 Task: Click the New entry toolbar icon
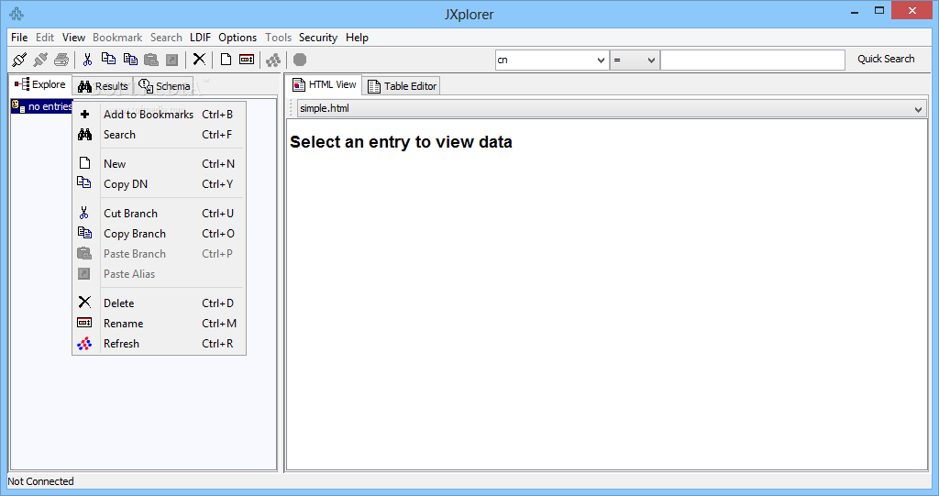pos(226,60)
